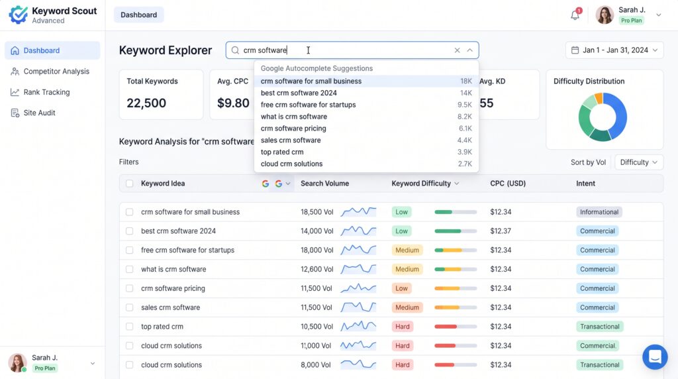Check the 'best crm software 2024' row

click(x=129, y=231)
